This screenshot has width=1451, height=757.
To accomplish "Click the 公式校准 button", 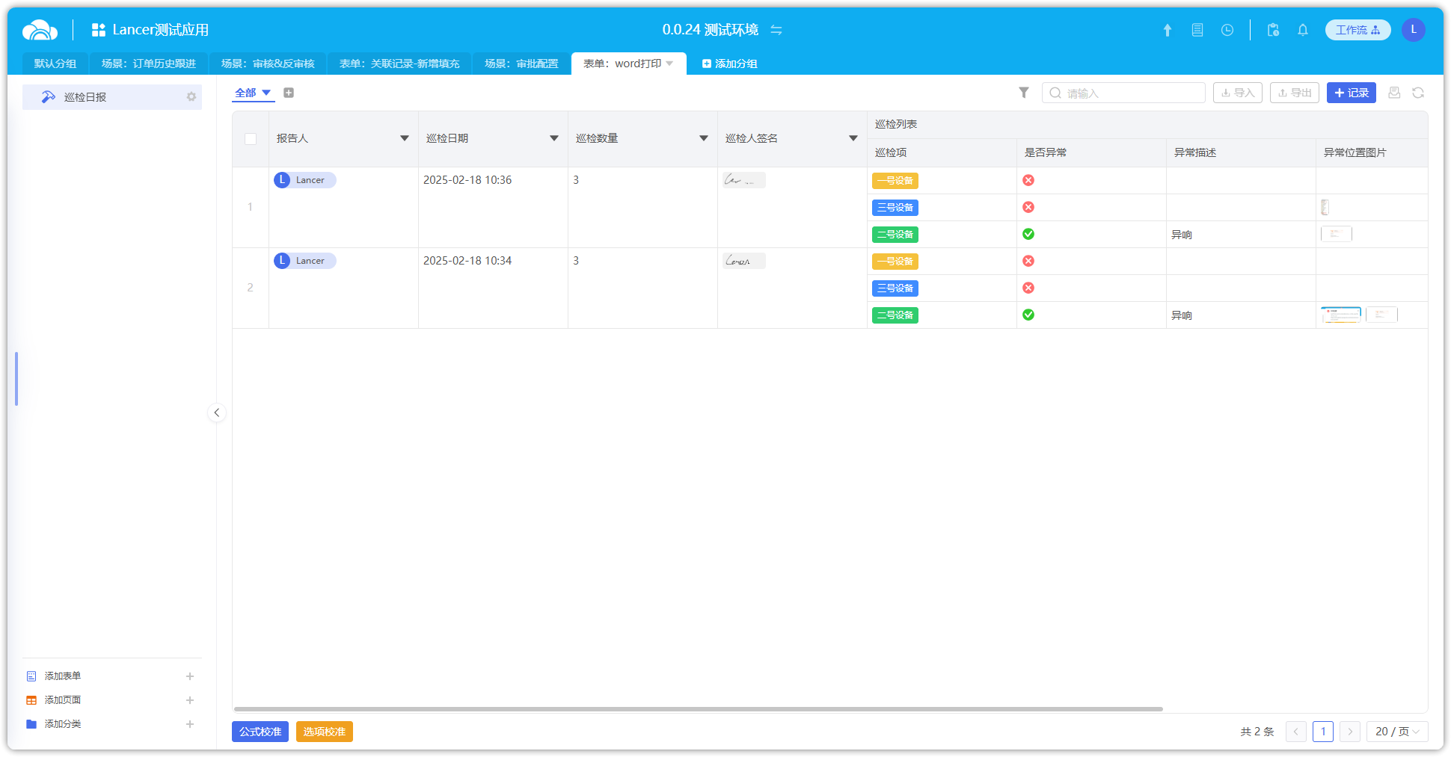I will tap(260, 732).
